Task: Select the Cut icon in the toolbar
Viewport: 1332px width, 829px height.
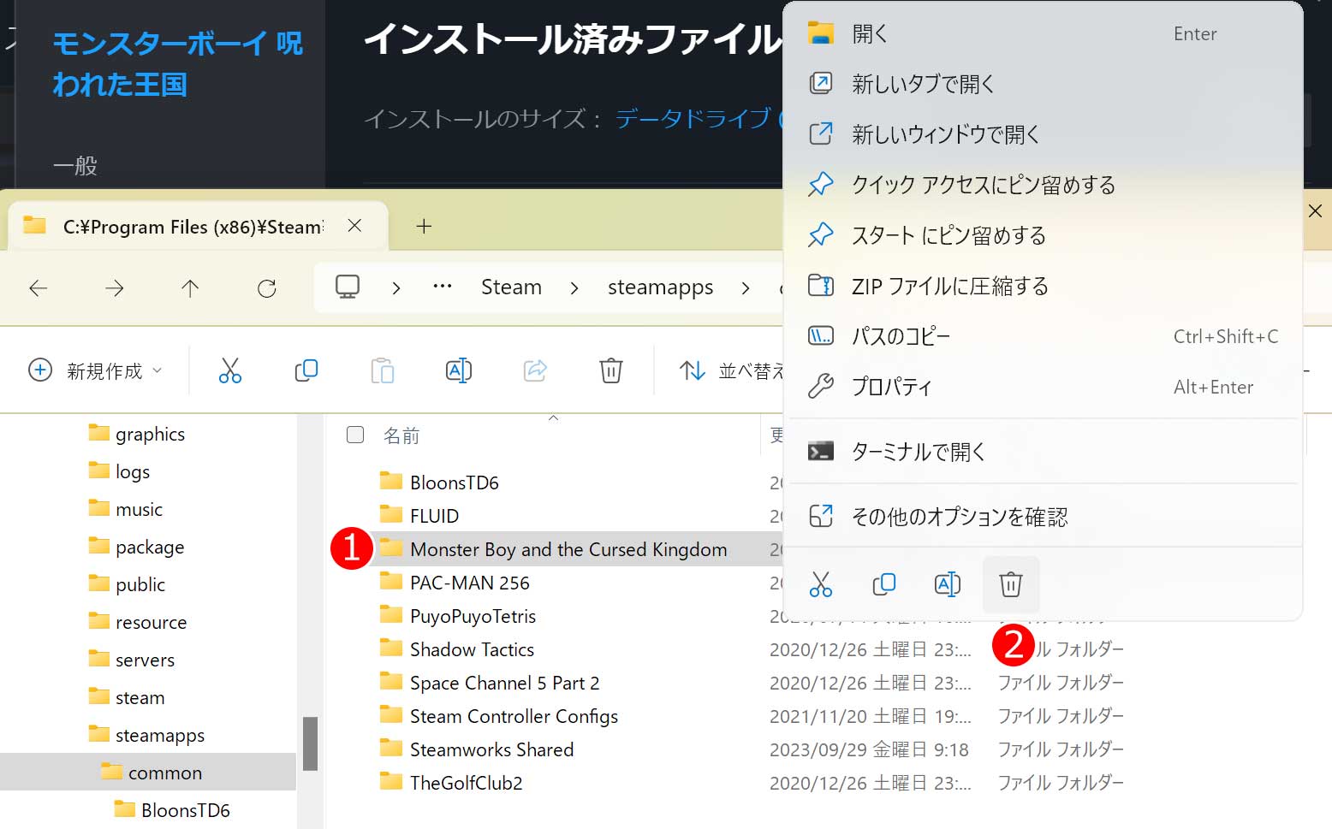Action: click(229, 370)
